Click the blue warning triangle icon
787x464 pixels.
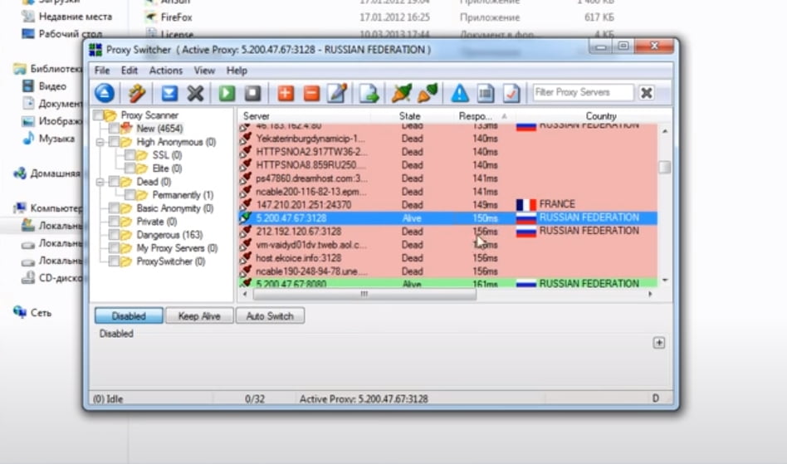(460, 93)
